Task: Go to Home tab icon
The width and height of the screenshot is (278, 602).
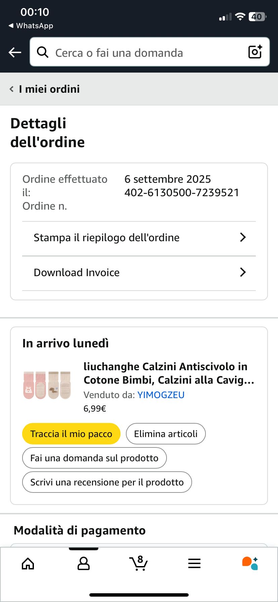Action: (28, 563)
